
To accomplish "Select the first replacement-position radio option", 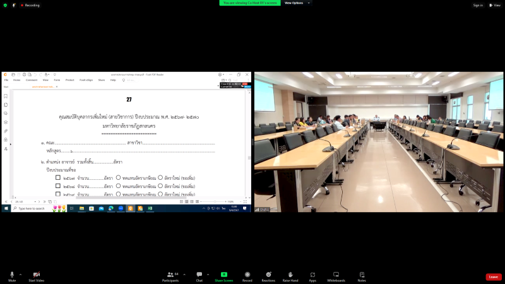I will (x=118, y=178).
